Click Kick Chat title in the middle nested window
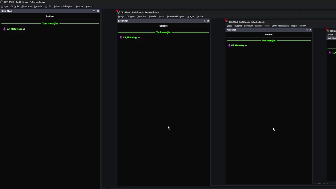The height and width of the screenshot is (189, 336). pos(123,21)
